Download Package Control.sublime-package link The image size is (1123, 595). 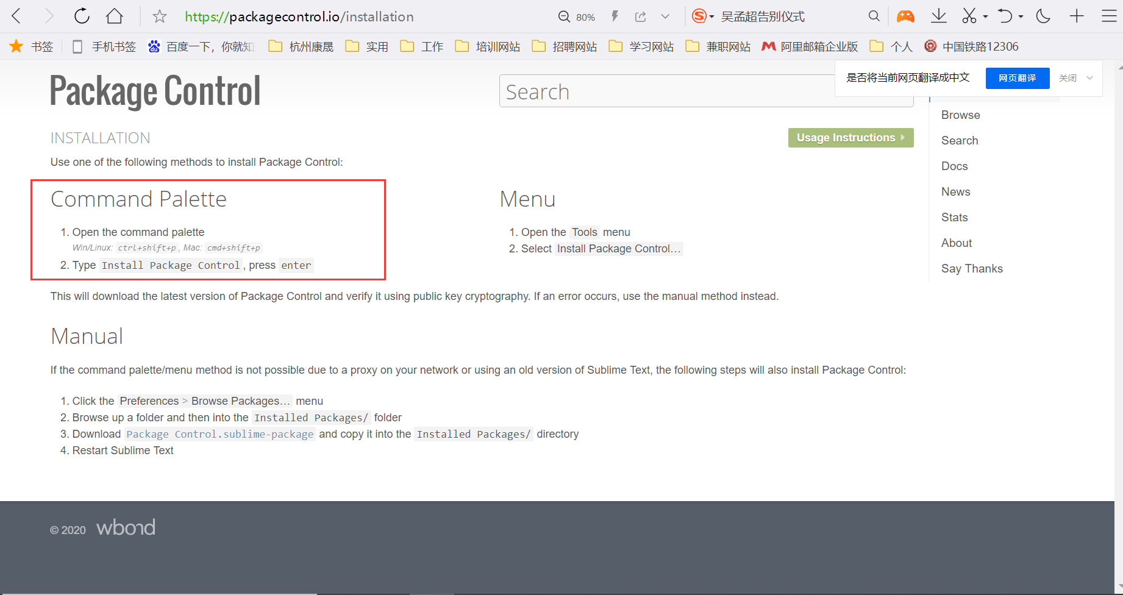tap(220, 434)
